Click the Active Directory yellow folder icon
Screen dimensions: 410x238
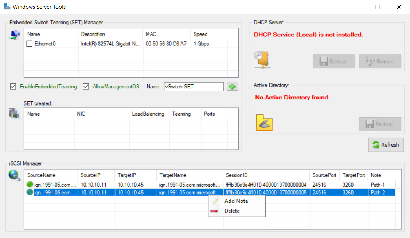(264, 122)
